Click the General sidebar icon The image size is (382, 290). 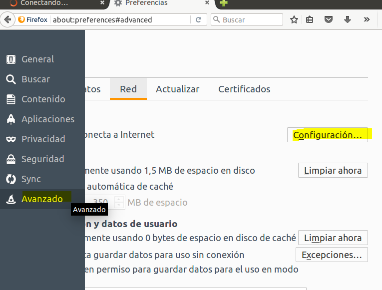pos(10,59)
